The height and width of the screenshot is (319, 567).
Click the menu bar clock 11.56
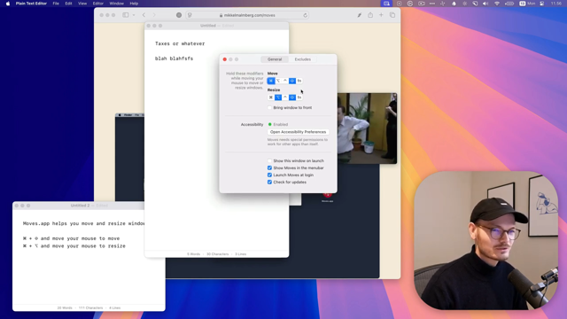pos(556,4)
